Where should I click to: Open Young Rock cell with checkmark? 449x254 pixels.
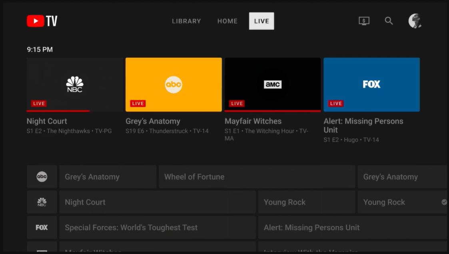(x=403, y=202)
